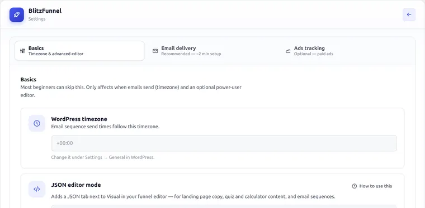
Task: Click the BlitzFunnel title text
Action: [x=45, y=11]
